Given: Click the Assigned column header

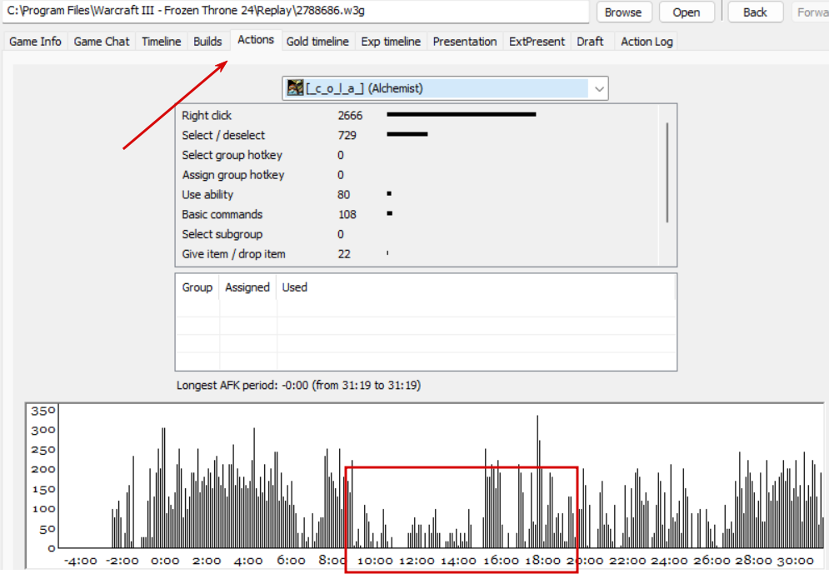Looking at the screenshot, I should tap(247, 287).
